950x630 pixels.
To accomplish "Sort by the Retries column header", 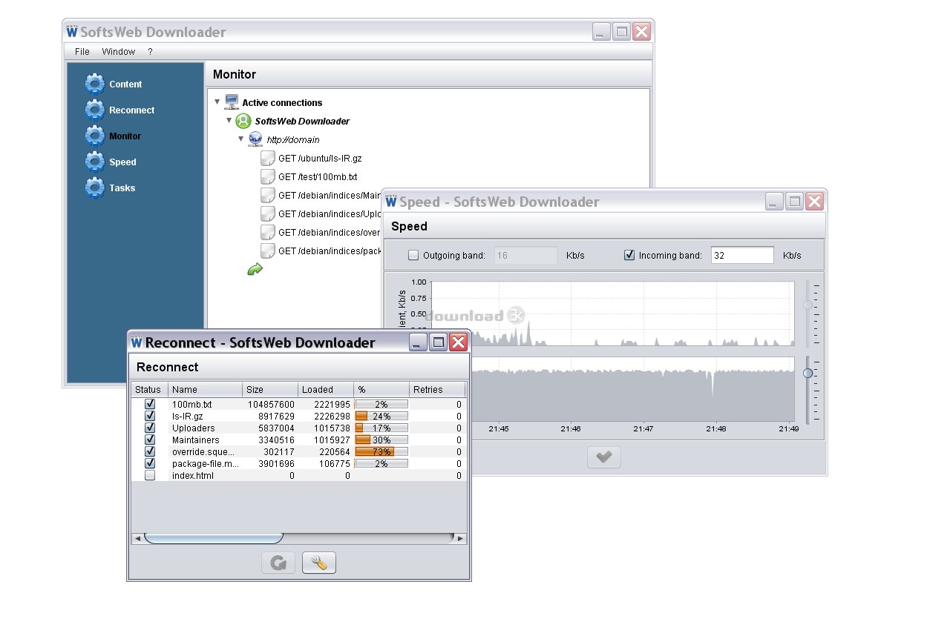I will point(437,389).
